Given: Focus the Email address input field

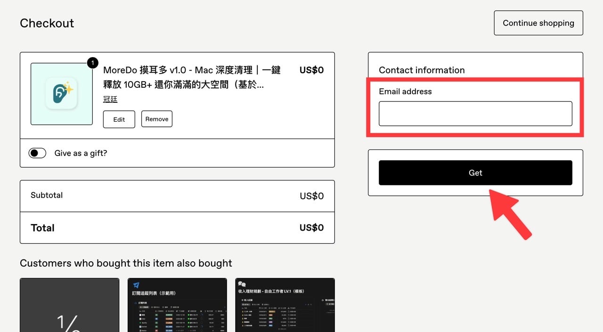Looking at the screenshot, I should coord(475,114).
